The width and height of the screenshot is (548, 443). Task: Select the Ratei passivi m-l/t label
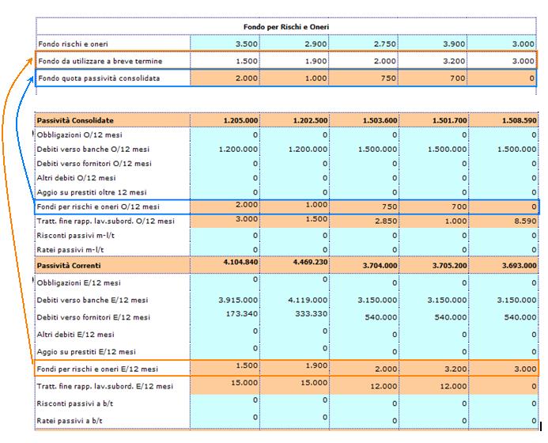click(x=70, y=250)
